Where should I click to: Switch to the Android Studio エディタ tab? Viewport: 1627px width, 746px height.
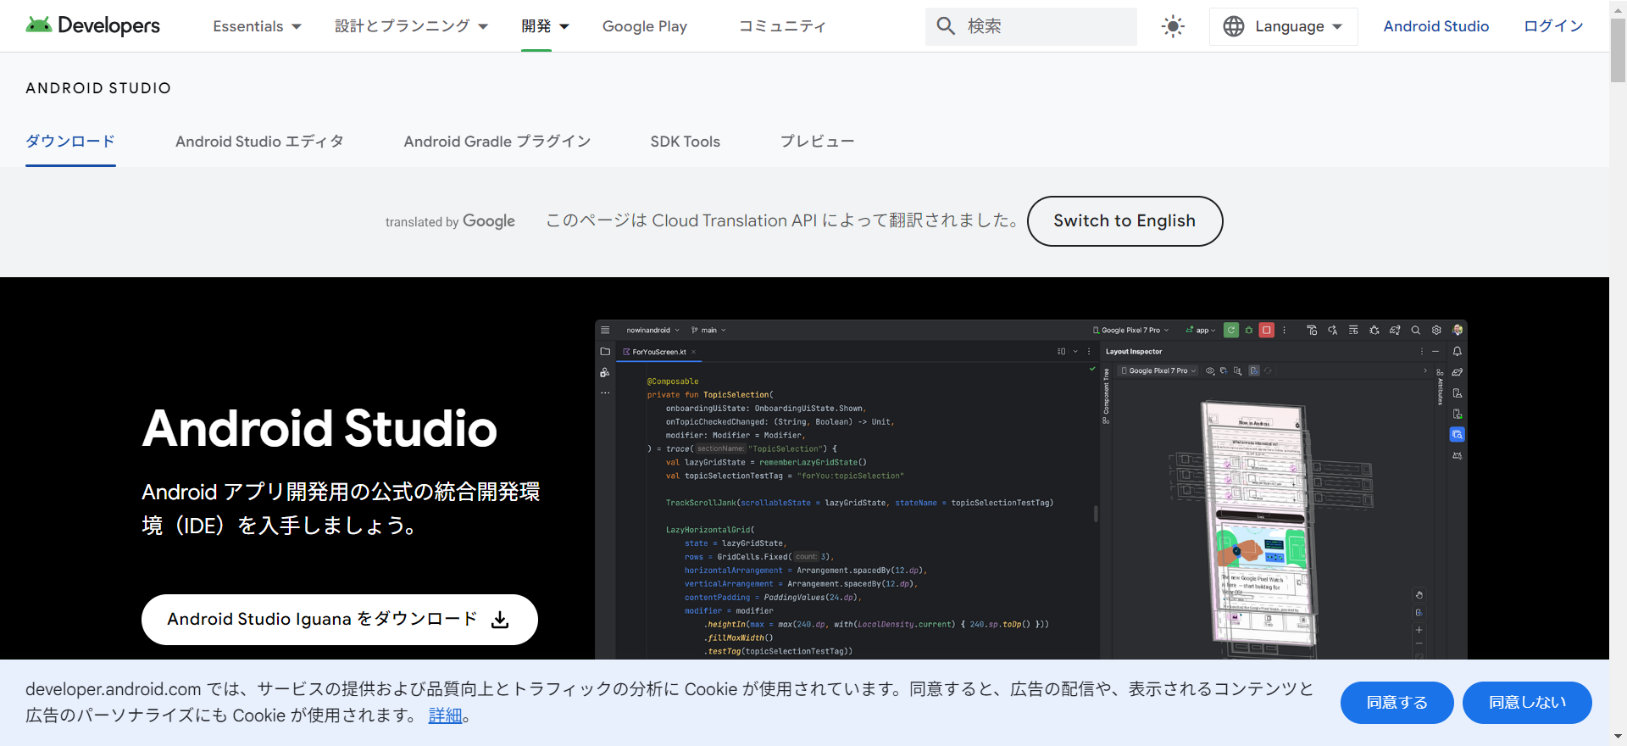pos(259,142)
